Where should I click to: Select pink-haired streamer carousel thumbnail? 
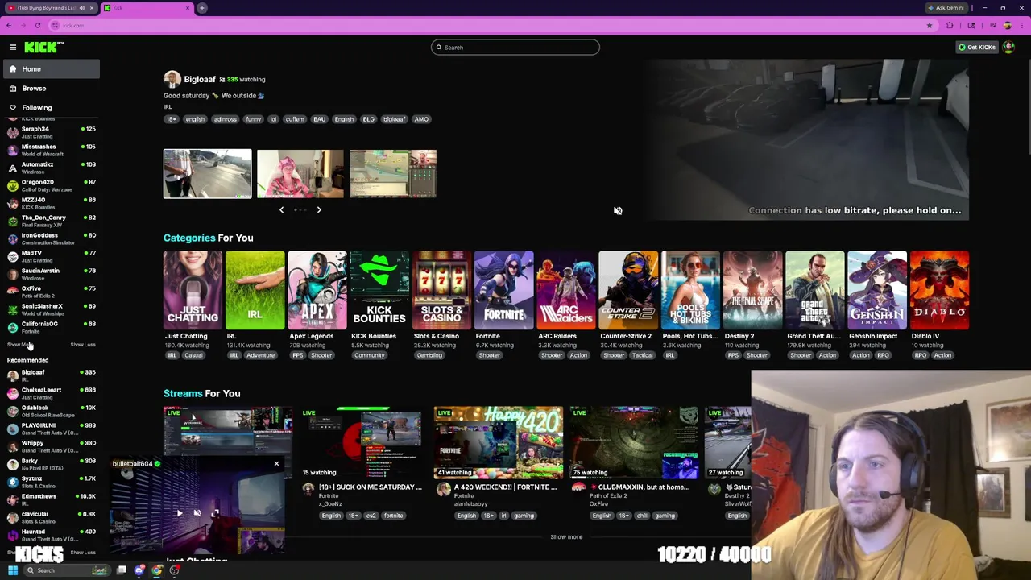point(300,173)
